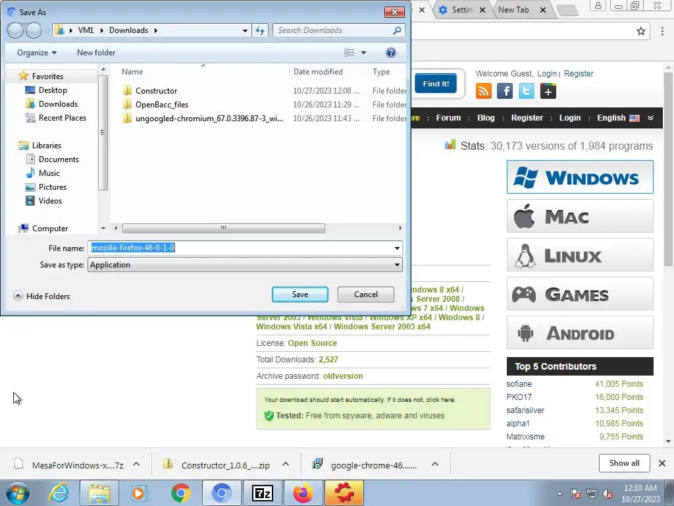Image resolution: width=674 pixels, height=506 pixels.
Task: Open the Organize dropdown menu
Action: pyautogui.click(x=37, y=53)
